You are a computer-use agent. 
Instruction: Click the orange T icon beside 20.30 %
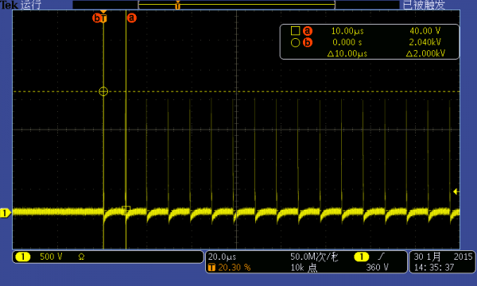click(x=211, y=268)
